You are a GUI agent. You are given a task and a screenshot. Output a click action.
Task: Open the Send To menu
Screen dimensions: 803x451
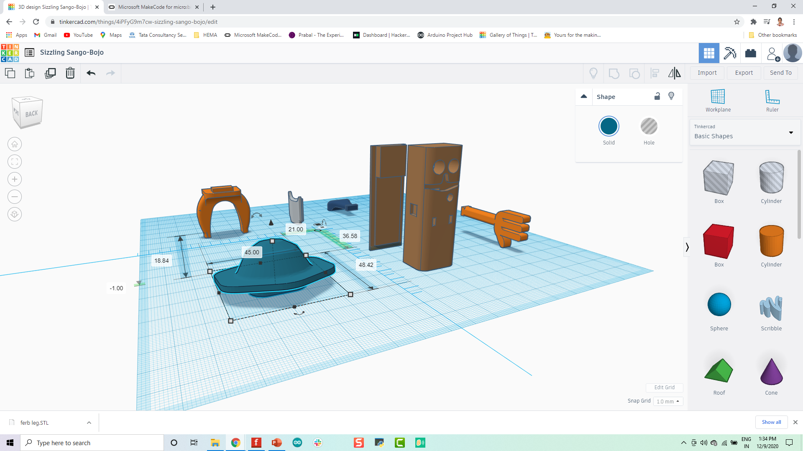(x=780, y=72)
